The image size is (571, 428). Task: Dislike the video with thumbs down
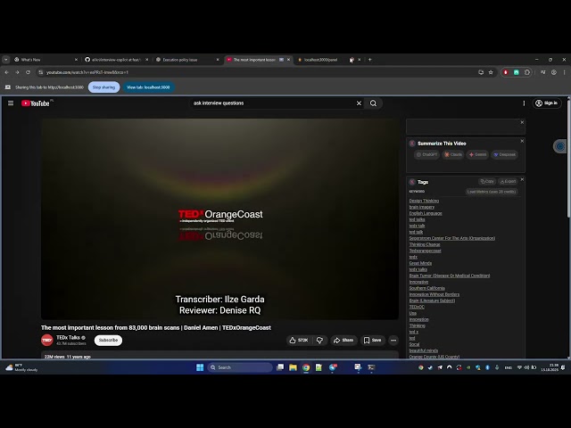tap(319, 341)
